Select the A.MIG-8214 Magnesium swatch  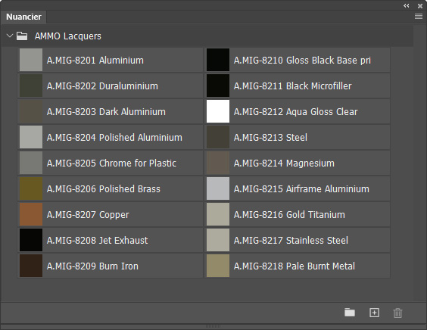click(218, 163)
